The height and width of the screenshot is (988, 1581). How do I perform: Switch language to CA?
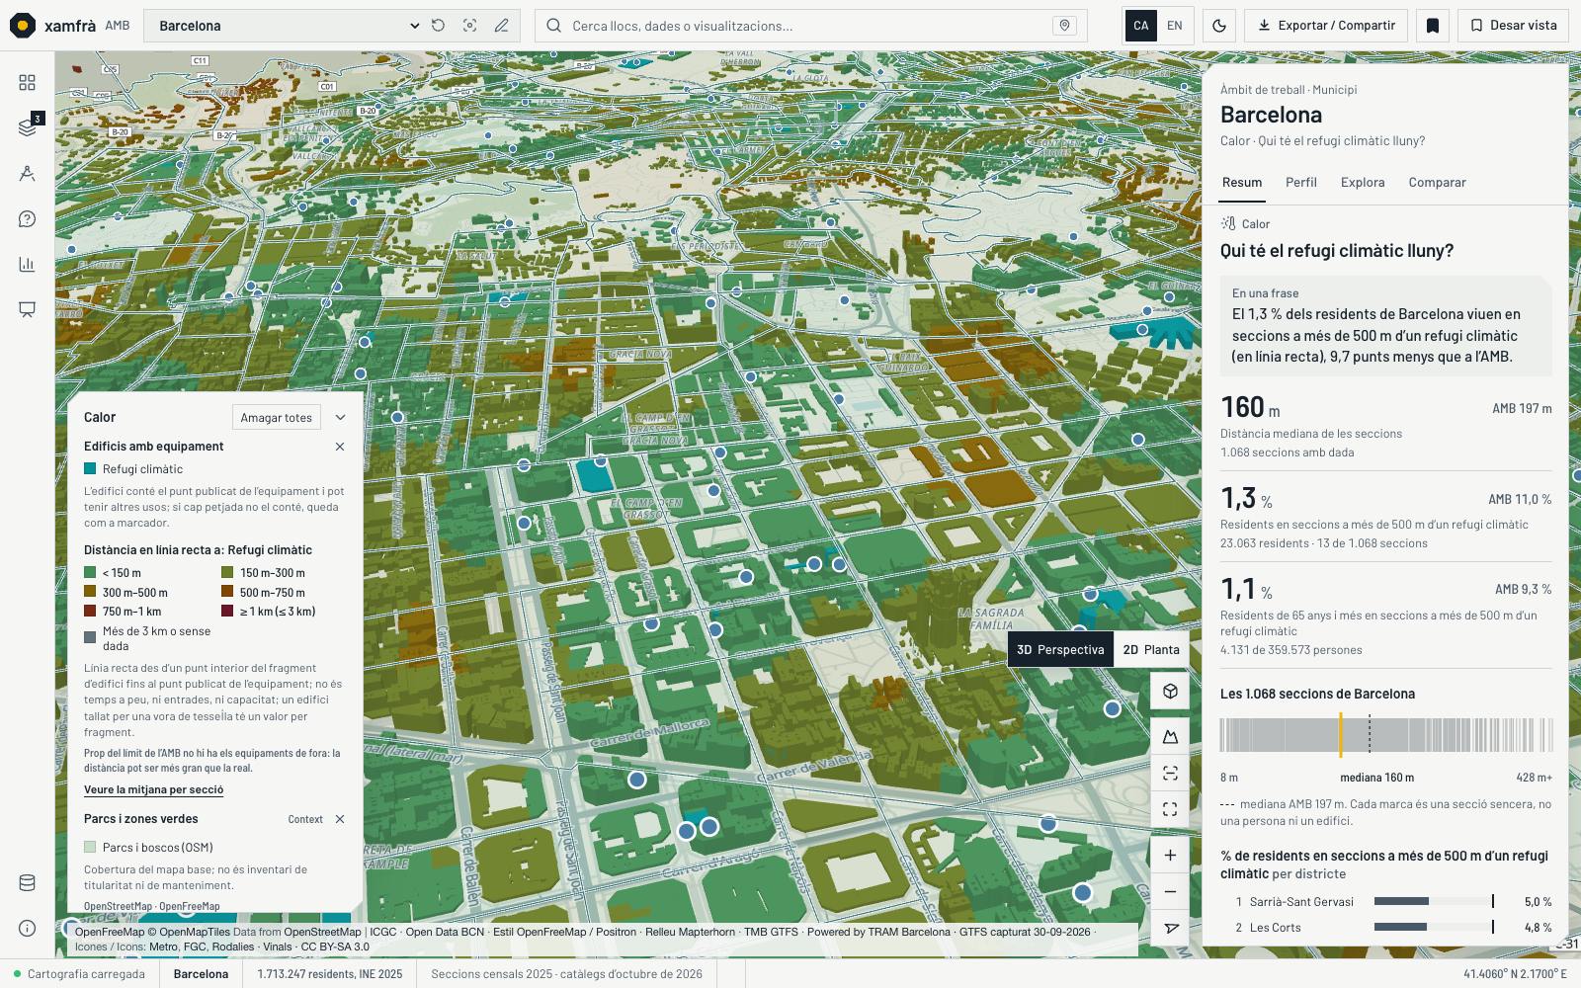(x=1140, y=26)
